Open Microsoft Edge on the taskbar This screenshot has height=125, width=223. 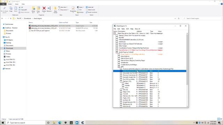[60, 123]
